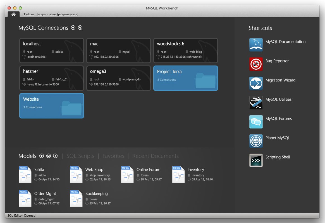Open the Online Forum model icon
The image size is (325, 223).
tap(127, 174)
